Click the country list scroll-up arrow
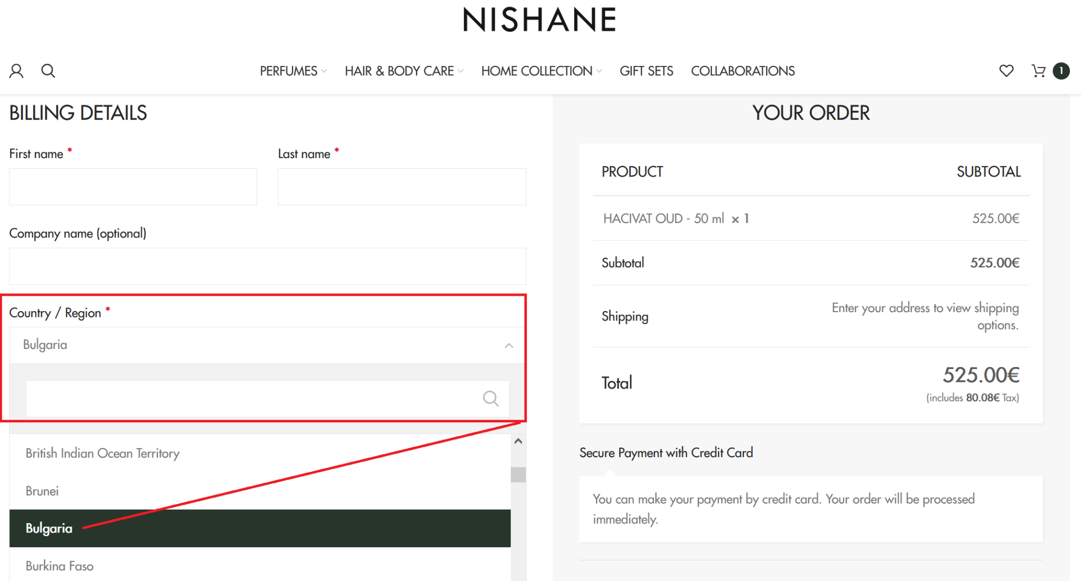Image resolution: width=1081 pixels, height=581 pixels. pyautogui.click(x=518, y=441)
